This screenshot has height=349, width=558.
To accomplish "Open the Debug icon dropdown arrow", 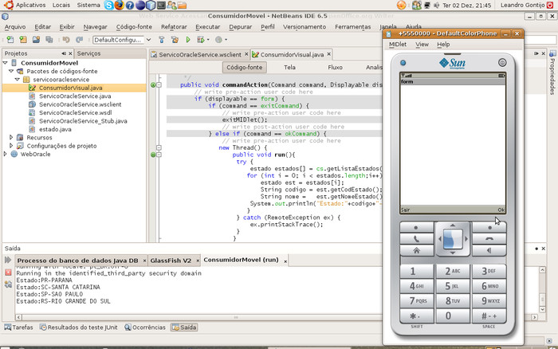I will 208,40.
